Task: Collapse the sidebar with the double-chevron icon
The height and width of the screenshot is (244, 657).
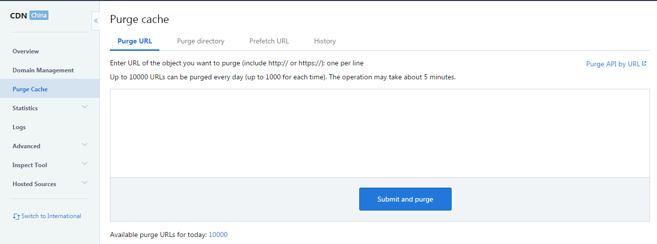Action: click(x=96, y=21)
